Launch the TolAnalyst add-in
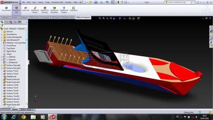 (x=74, y=9)
